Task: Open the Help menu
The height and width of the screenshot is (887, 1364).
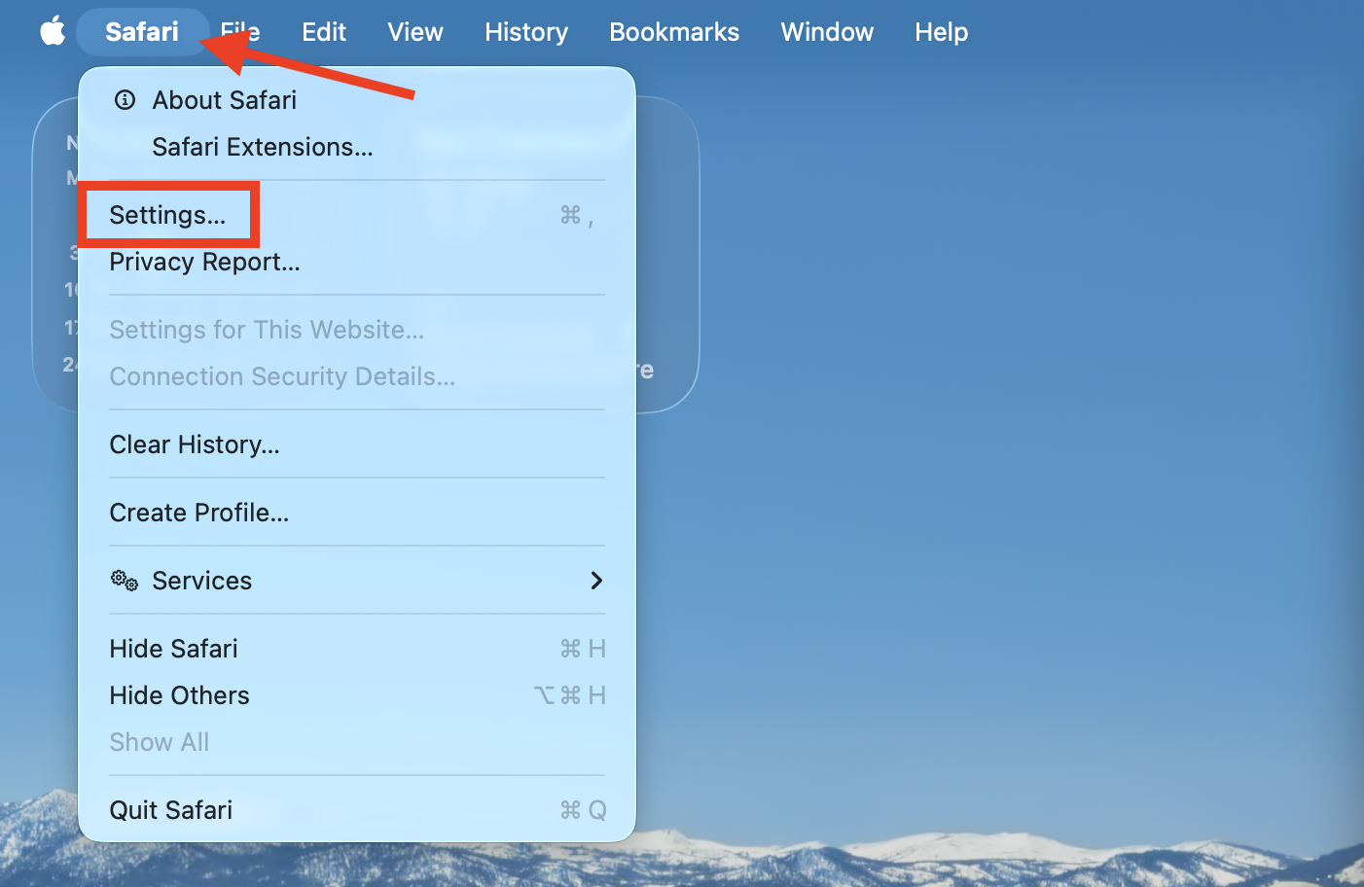Action: coord(940,31)
